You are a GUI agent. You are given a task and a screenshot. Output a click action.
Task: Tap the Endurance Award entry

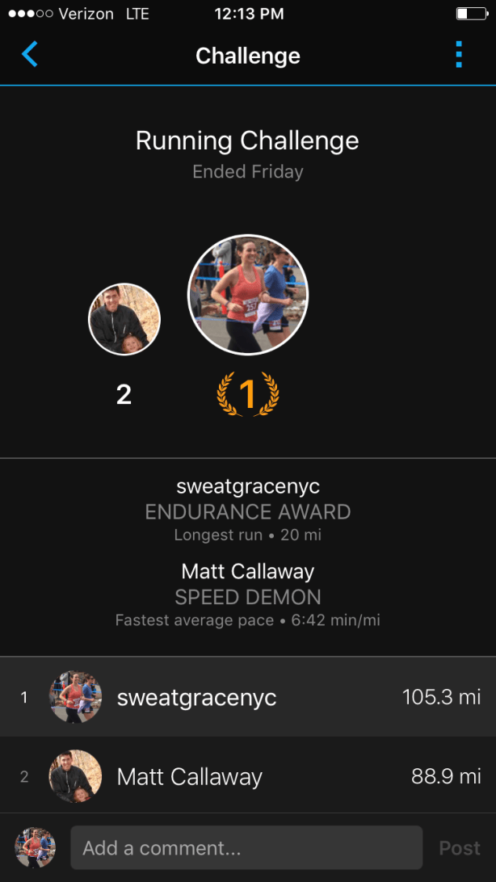248,510
